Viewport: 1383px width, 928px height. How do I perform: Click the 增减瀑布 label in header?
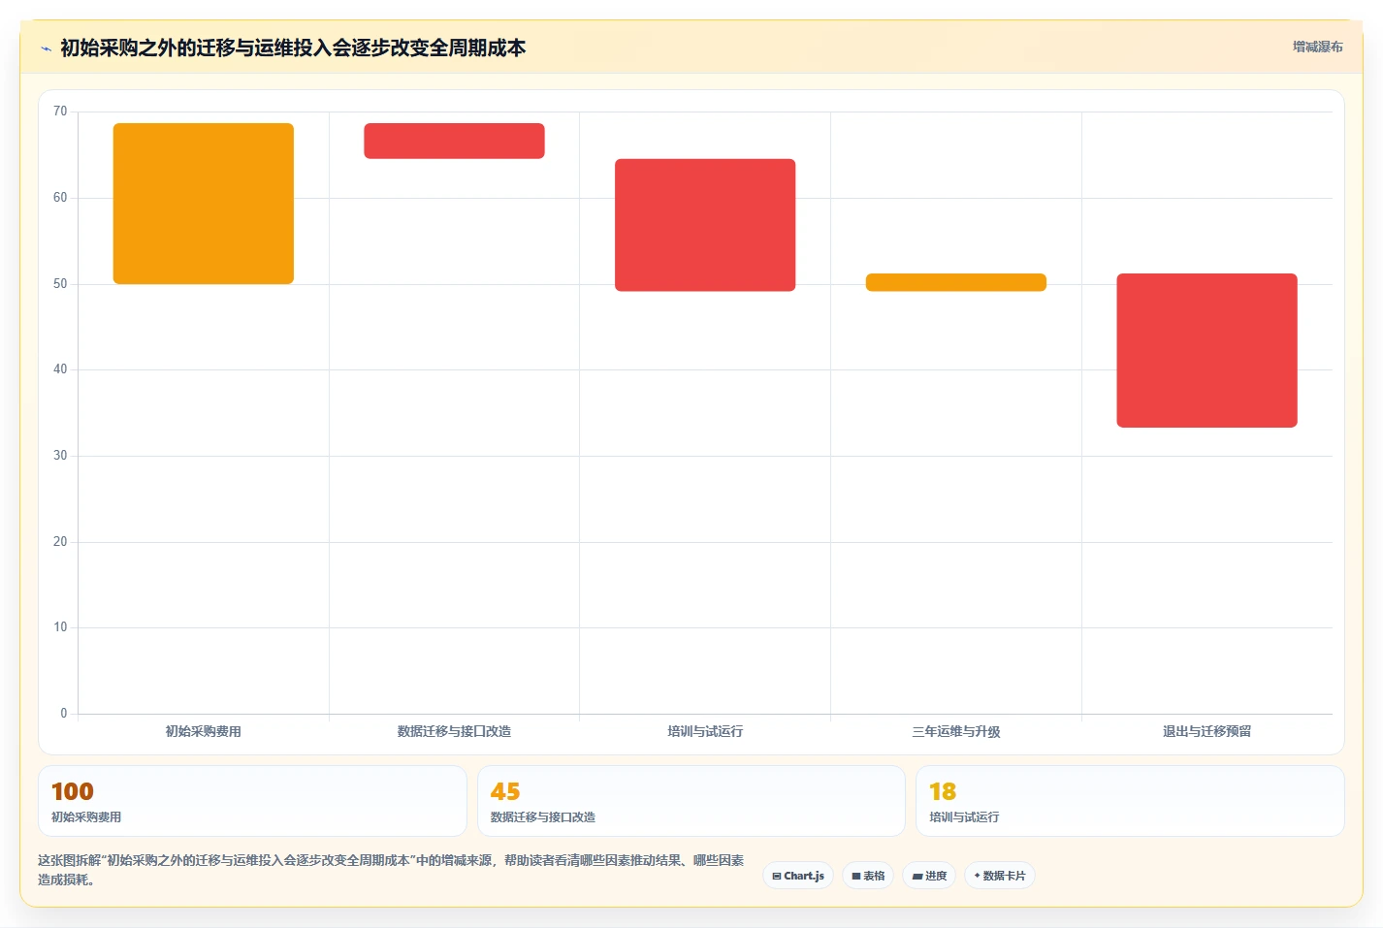click(1317, 47)
